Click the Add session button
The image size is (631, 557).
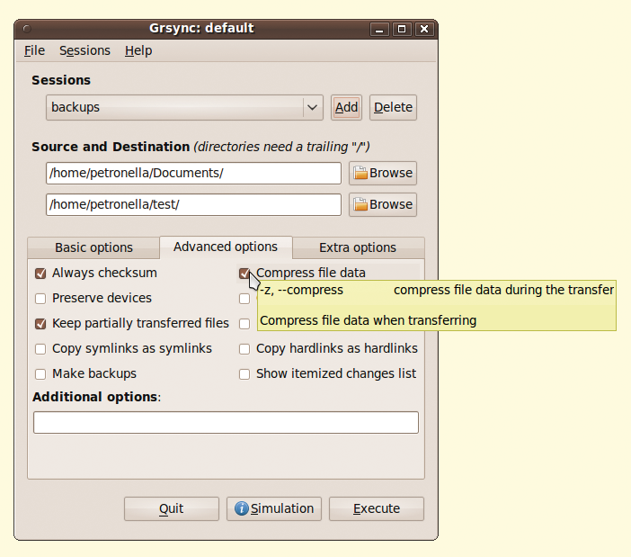(346, 108)
